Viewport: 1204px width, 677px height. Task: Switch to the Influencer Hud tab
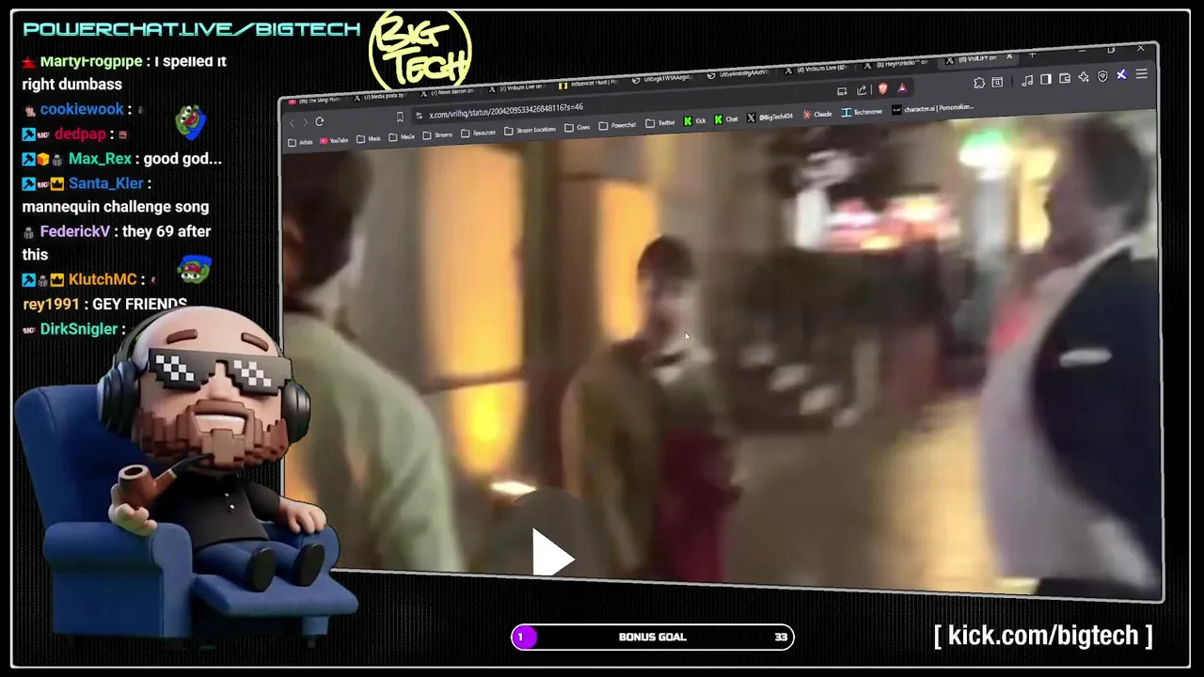587,83
